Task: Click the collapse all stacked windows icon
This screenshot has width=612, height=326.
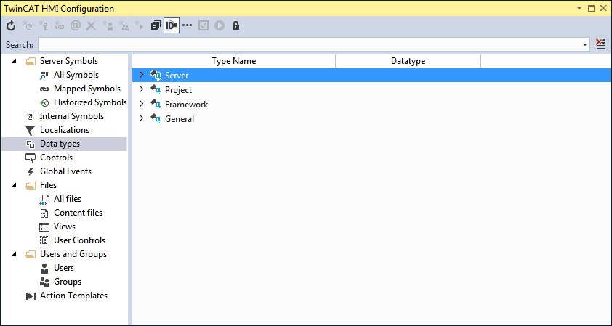Action: click(x=156, y=26)
